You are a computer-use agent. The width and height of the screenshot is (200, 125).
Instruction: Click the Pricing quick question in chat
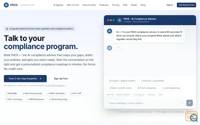click(x=151, y=95)
